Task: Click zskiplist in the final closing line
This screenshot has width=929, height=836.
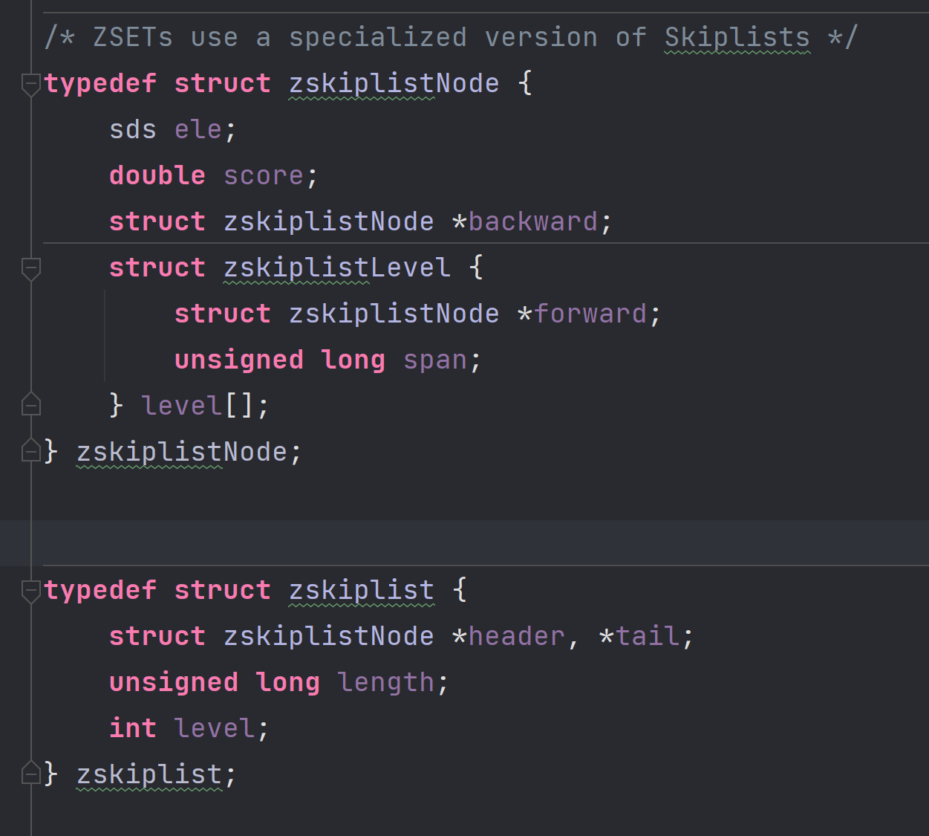Action: pos(149,774)
